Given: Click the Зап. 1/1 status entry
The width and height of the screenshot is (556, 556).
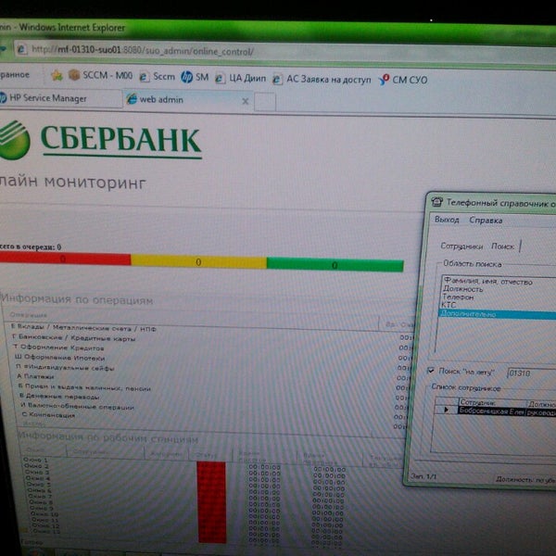Looking at the screenshot, I should point(423,476).
